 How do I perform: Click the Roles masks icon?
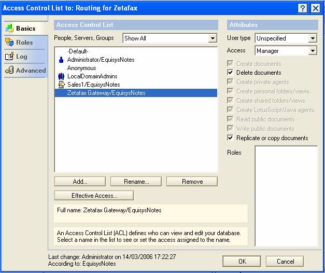pos(9,42)
